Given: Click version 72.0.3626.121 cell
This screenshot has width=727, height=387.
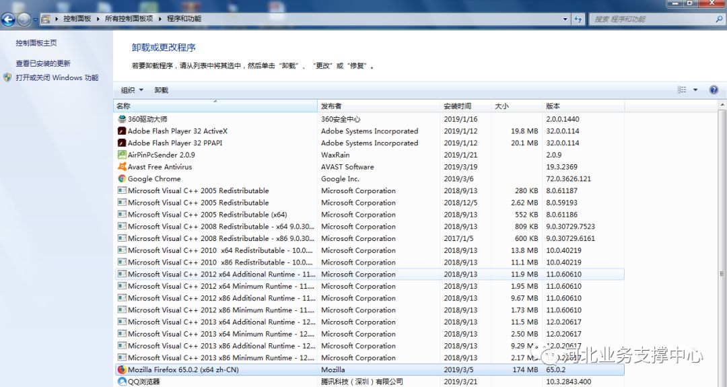Looking at the screenshot, I should click(x=568, y=179).
